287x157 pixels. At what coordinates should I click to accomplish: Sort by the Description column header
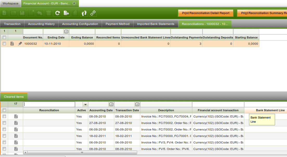coord(166,110)
